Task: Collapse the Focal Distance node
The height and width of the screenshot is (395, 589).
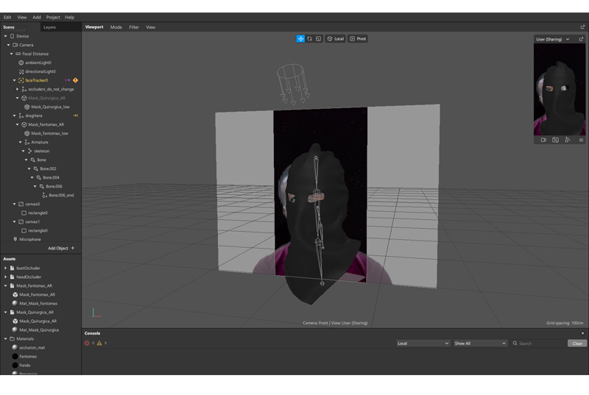Action: pyautogui.click(x=12, y=54)
